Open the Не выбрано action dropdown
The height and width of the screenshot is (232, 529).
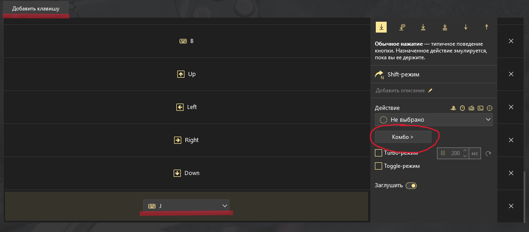point(433,119)
